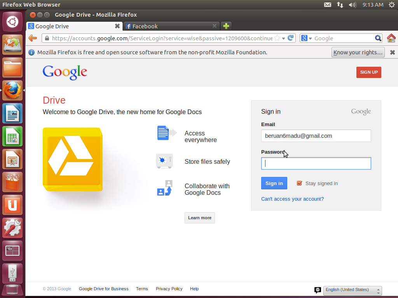Click the mail envelope indicator in top panel
398x298 pixels.
(x=327, y=5)
